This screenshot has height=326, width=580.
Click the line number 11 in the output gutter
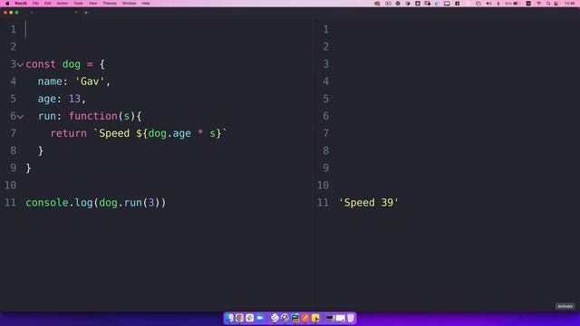(x=323, y=203)
